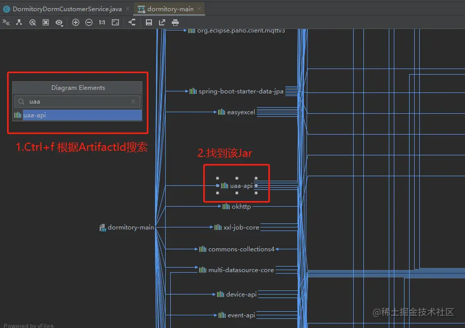Close the dormitory-main tab
The image size is (465, 328).
tap(199, 9)
